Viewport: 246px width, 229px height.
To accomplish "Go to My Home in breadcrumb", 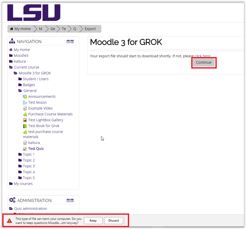I will (x=22, y=29).
